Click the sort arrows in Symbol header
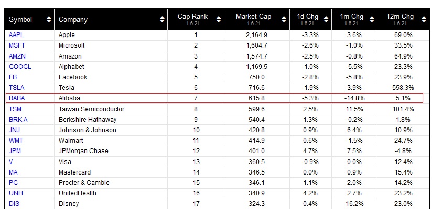 (49, 20)
